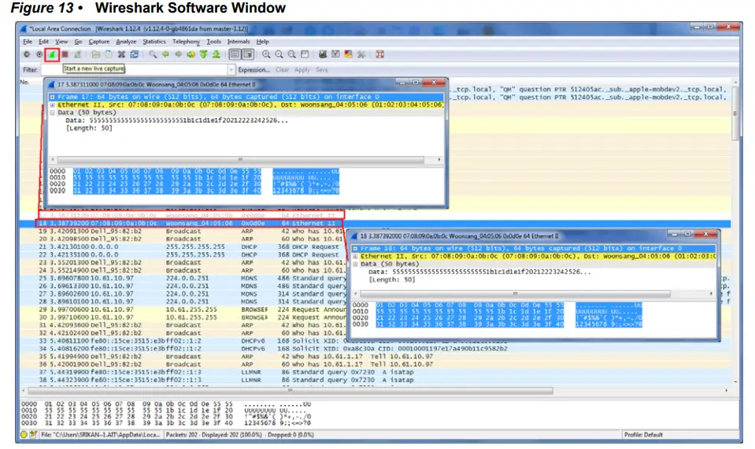Image resolution: width=755 pixels, height=449 pixels.
Task: Jump to the last packet
Action: (x=217, y=54)
